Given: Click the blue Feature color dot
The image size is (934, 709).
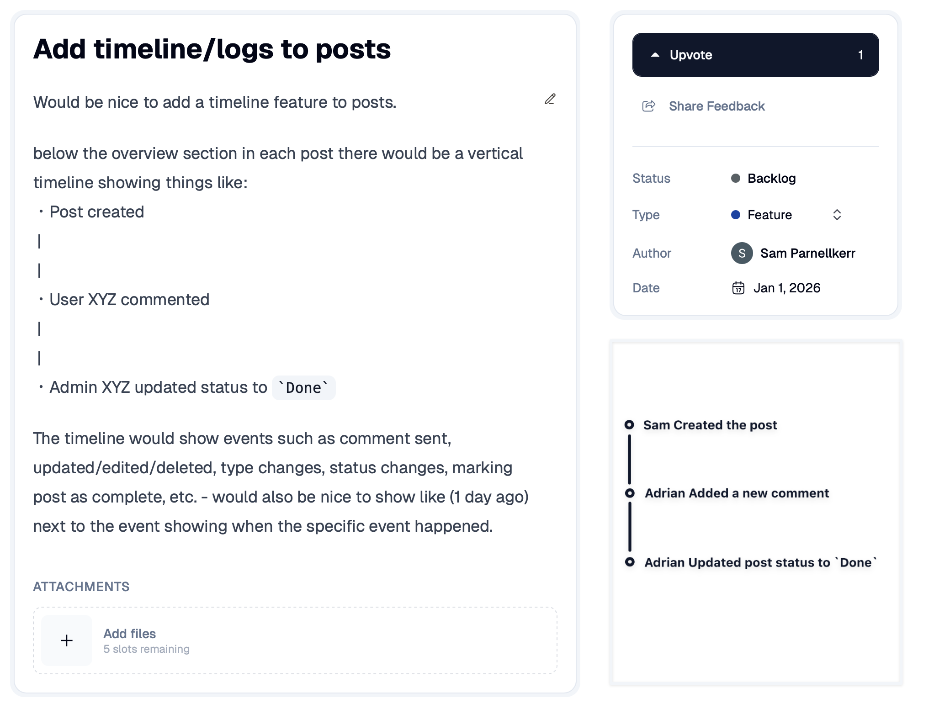Looking at the screenshot, I should (x=736, y=215).
